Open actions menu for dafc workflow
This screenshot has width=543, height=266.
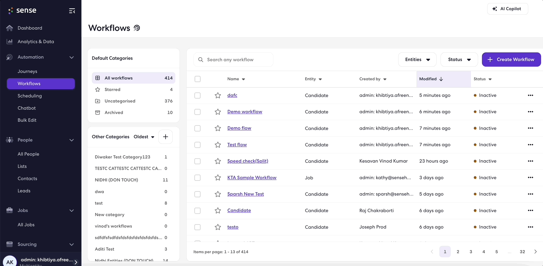[x=531, y=95]
